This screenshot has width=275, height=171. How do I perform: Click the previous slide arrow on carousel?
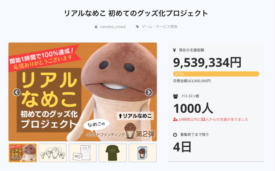(17, 92)
